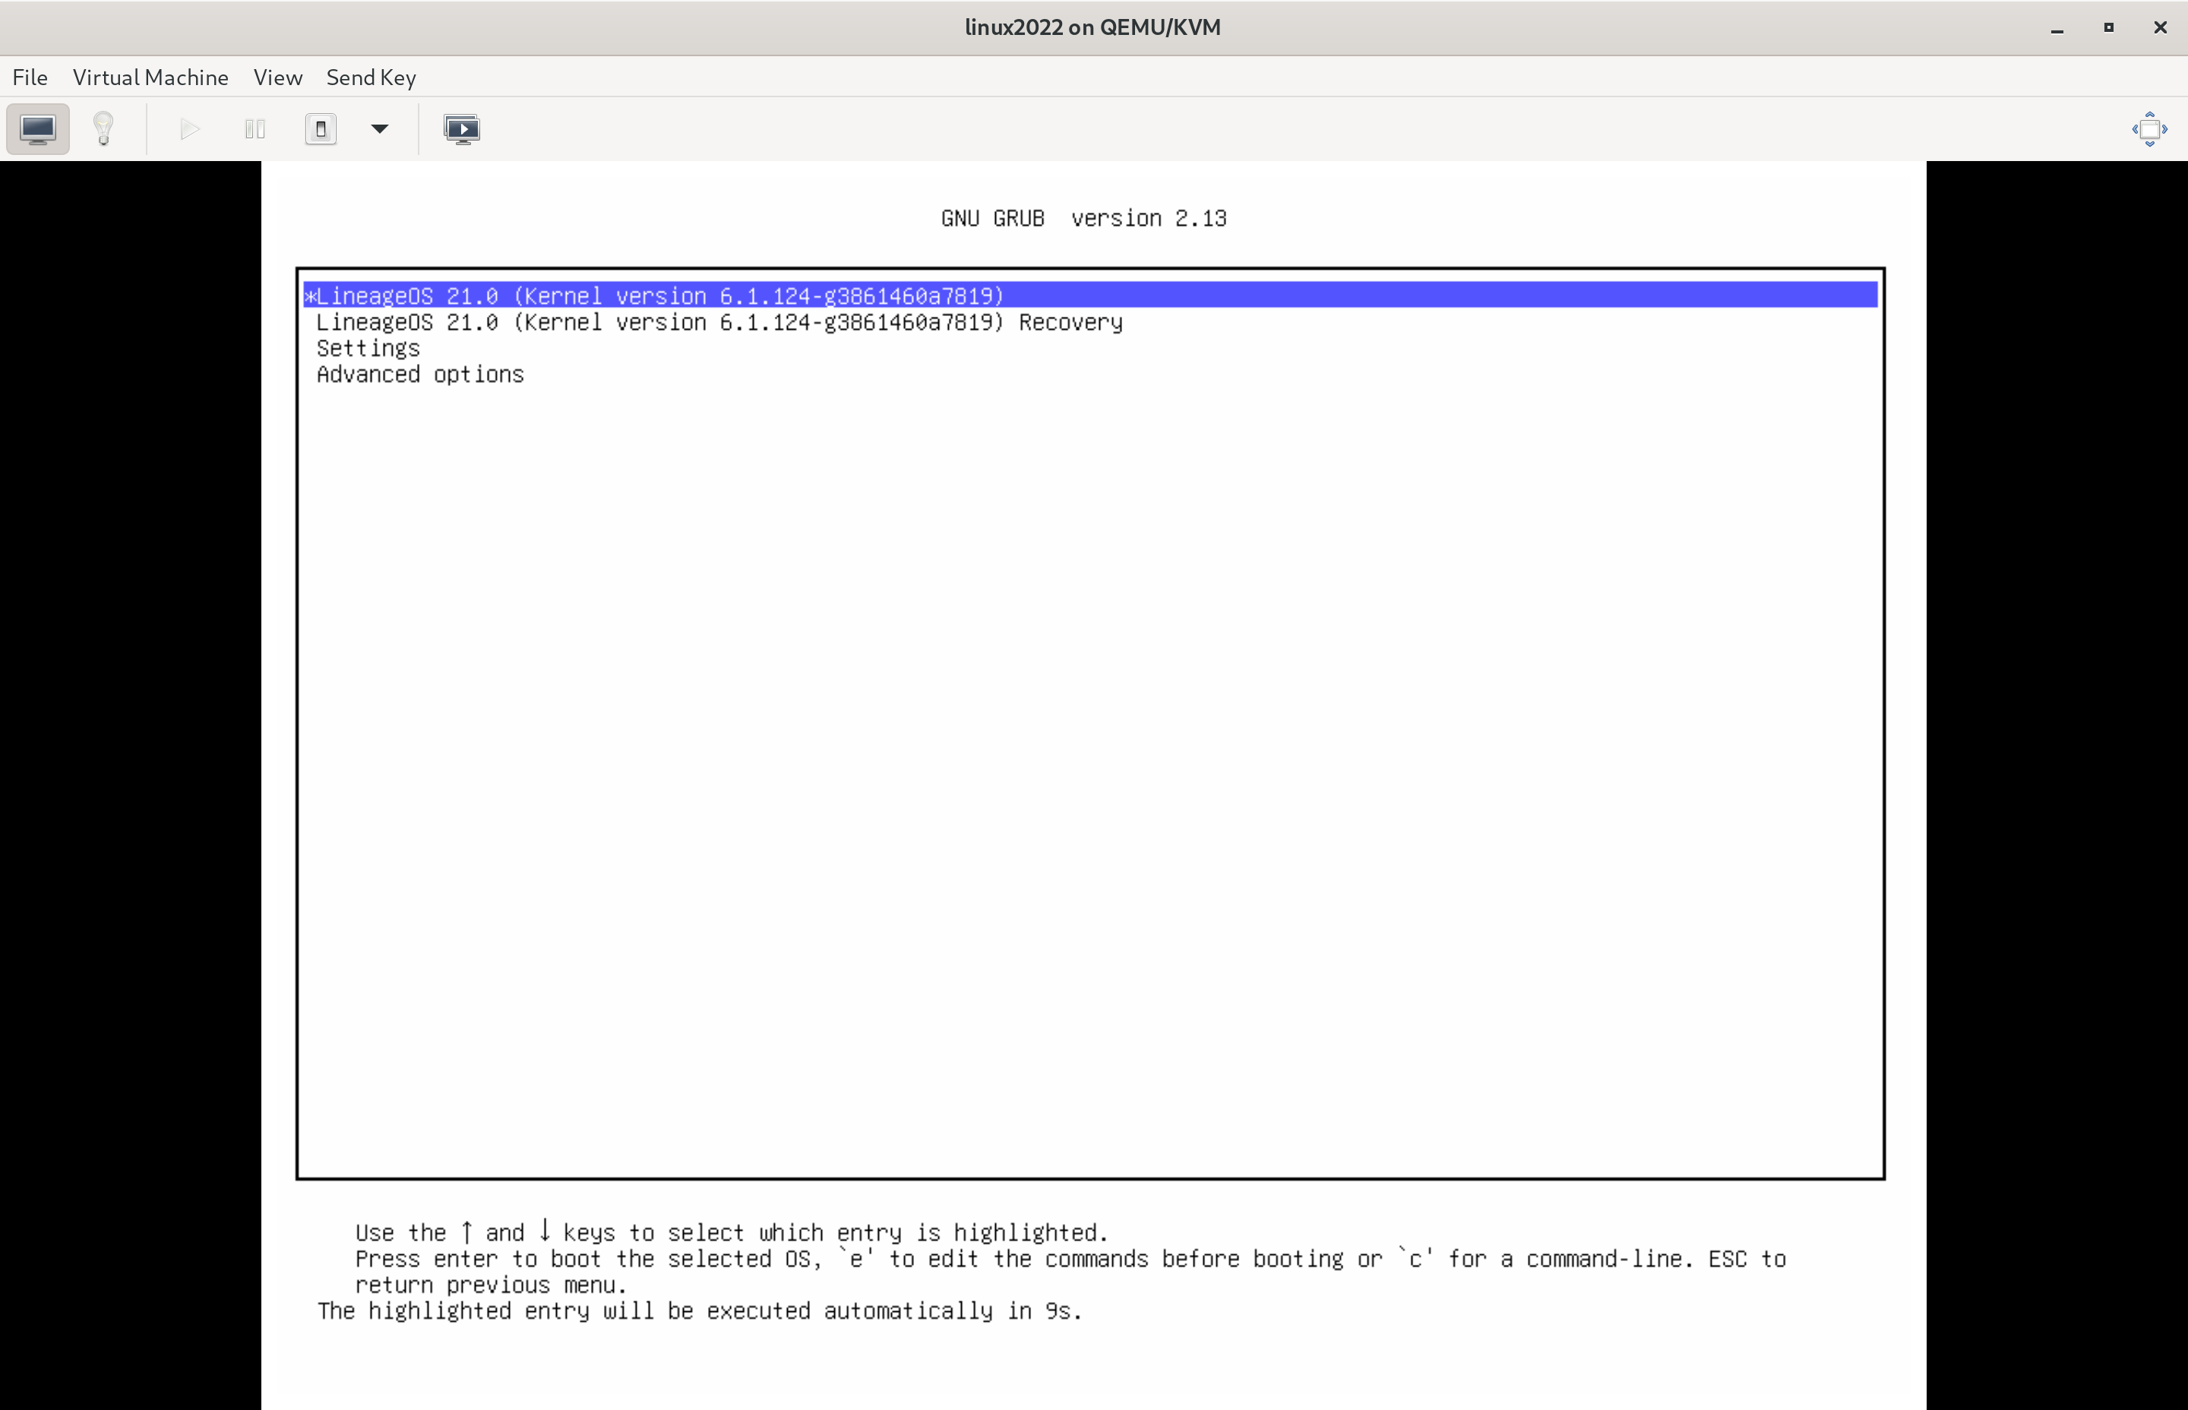Viewport: 2188px width, 1410px height.
Task: Show virtual hardware details lightbulb
Action: [103, 129]
